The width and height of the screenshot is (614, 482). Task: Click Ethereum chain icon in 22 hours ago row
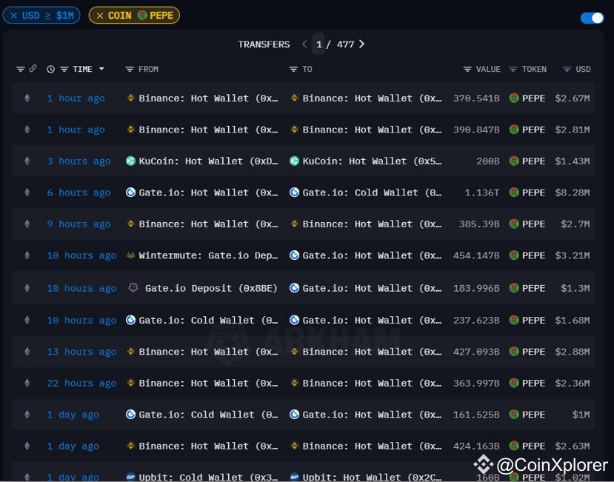click(x=27, y=383)
